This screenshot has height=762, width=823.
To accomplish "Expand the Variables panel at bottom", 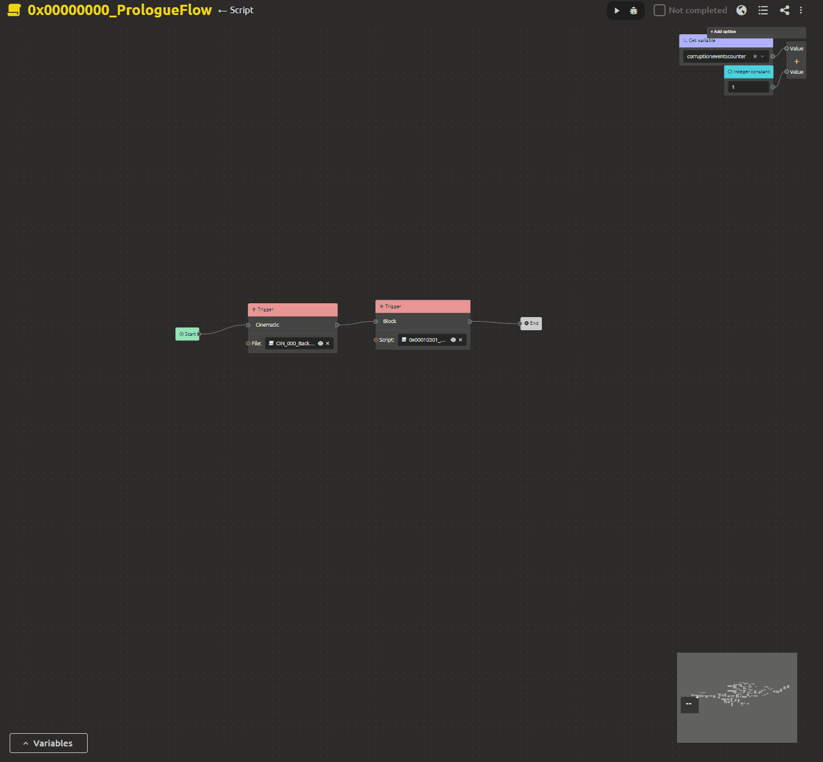I will (49, 743).
